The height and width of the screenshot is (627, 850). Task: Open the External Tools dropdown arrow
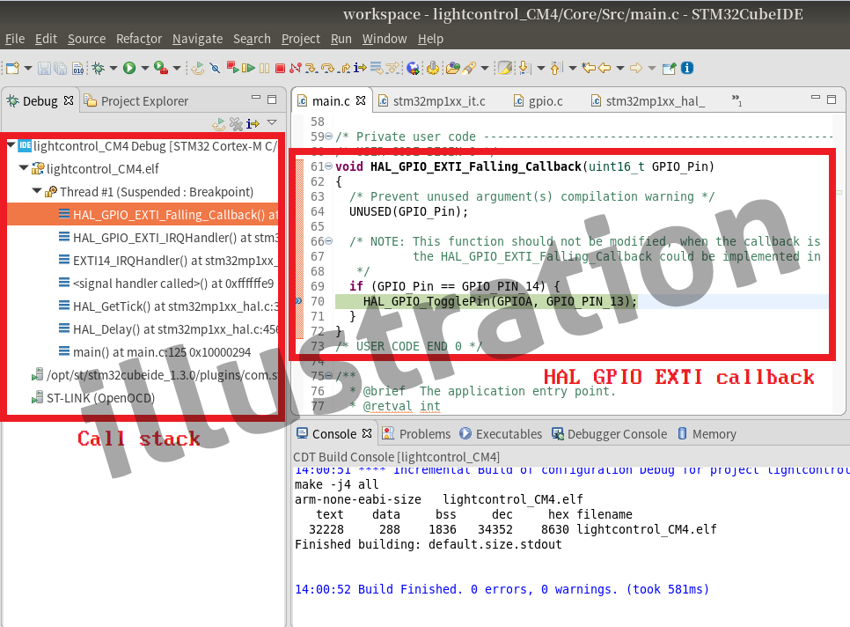tap(177, 68)
